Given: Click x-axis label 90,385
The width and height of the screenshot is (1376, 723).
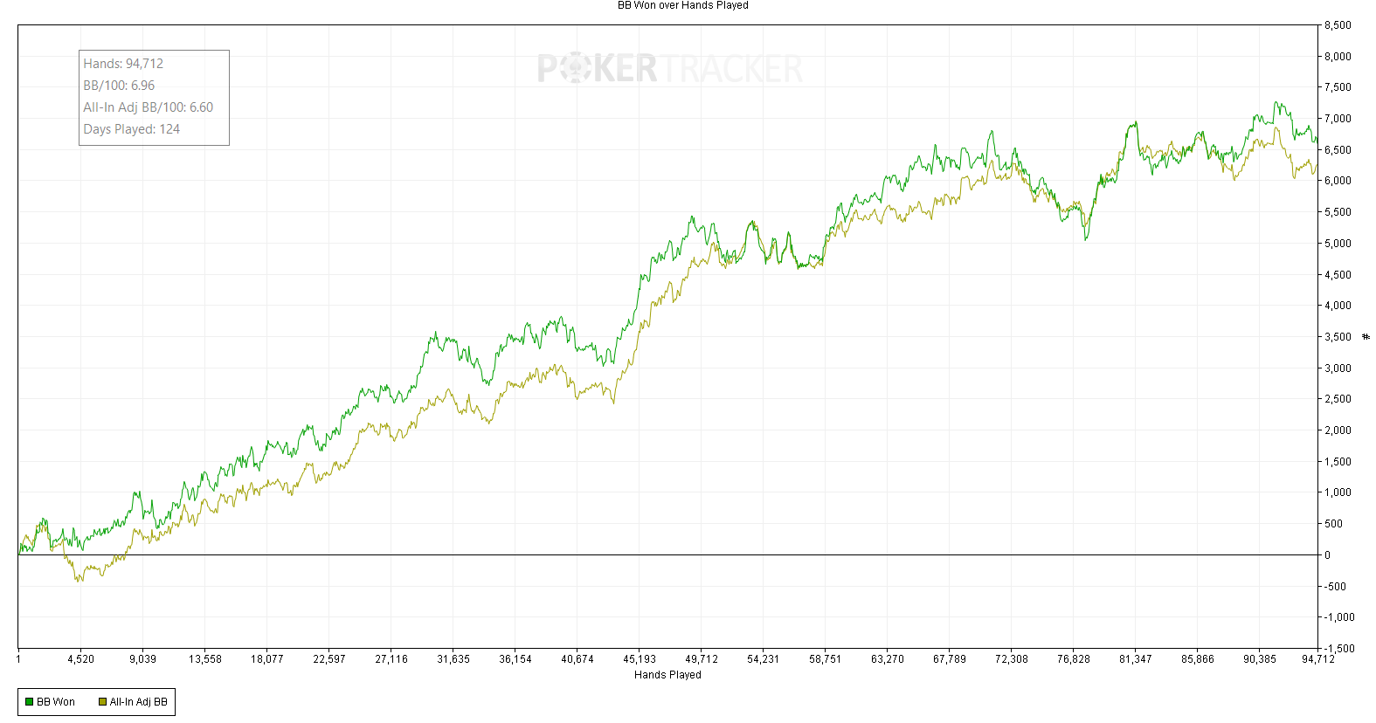Looking at the screenshot, I should tap(1259, 659).
